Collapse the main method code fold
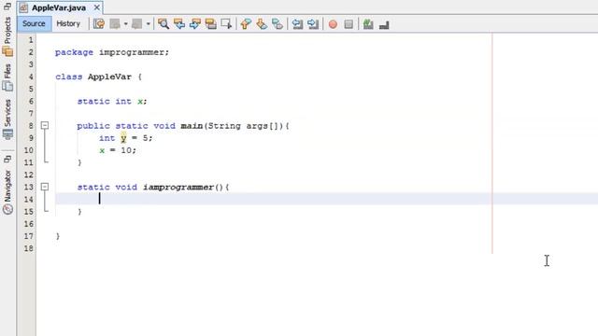Screen dimensions: 598x336 pos(45,125)
